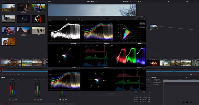Toggle the lock on the Corrector 1 keyframe track
The image size is (199, 105).
click(x=153, y=83)
